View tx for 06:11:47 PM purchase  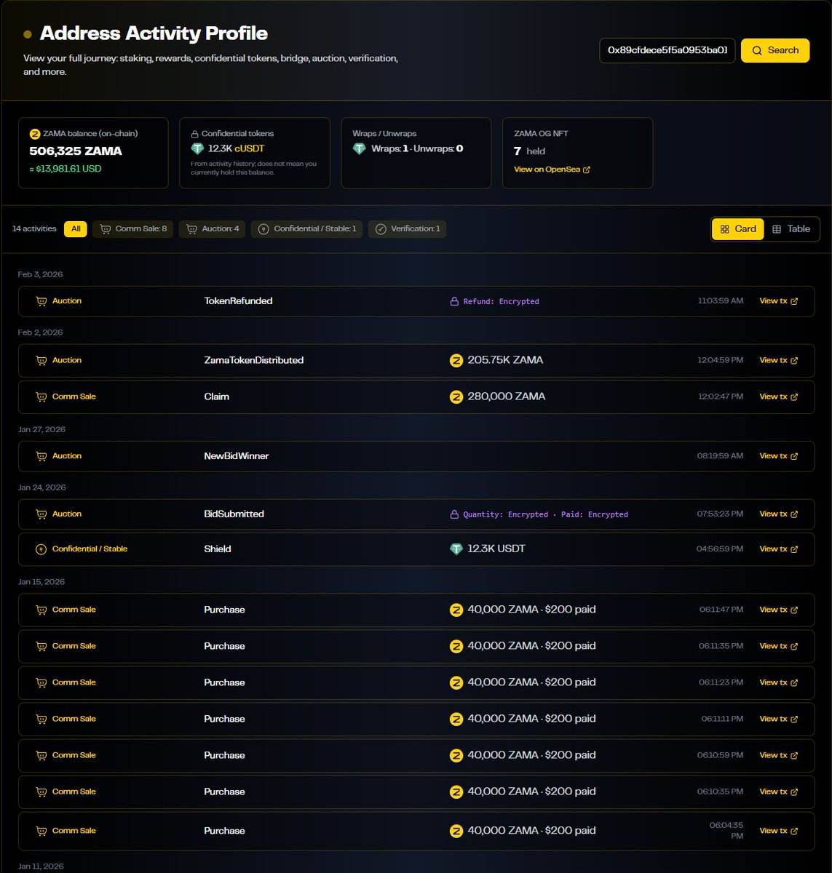tap(778, 610)
